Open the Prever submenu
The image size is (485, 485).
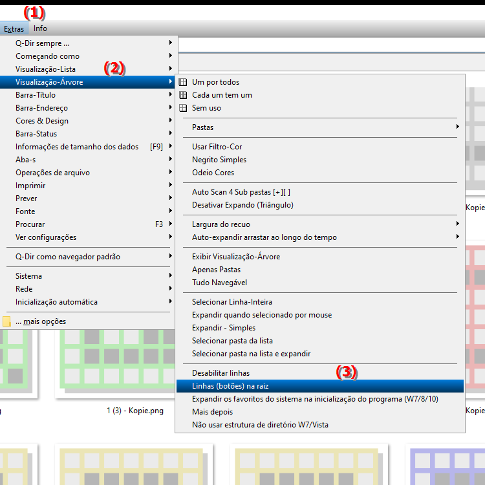pos(87,199)
